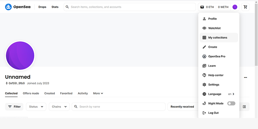Screen dimensions: 258x129
Task: Click the wallet icon beside 0 ETH
Action: (x=202, y=7)
